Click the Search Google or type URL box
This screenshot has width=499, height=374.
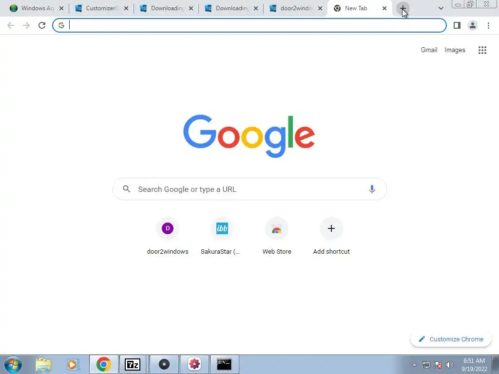pos(249,189)
